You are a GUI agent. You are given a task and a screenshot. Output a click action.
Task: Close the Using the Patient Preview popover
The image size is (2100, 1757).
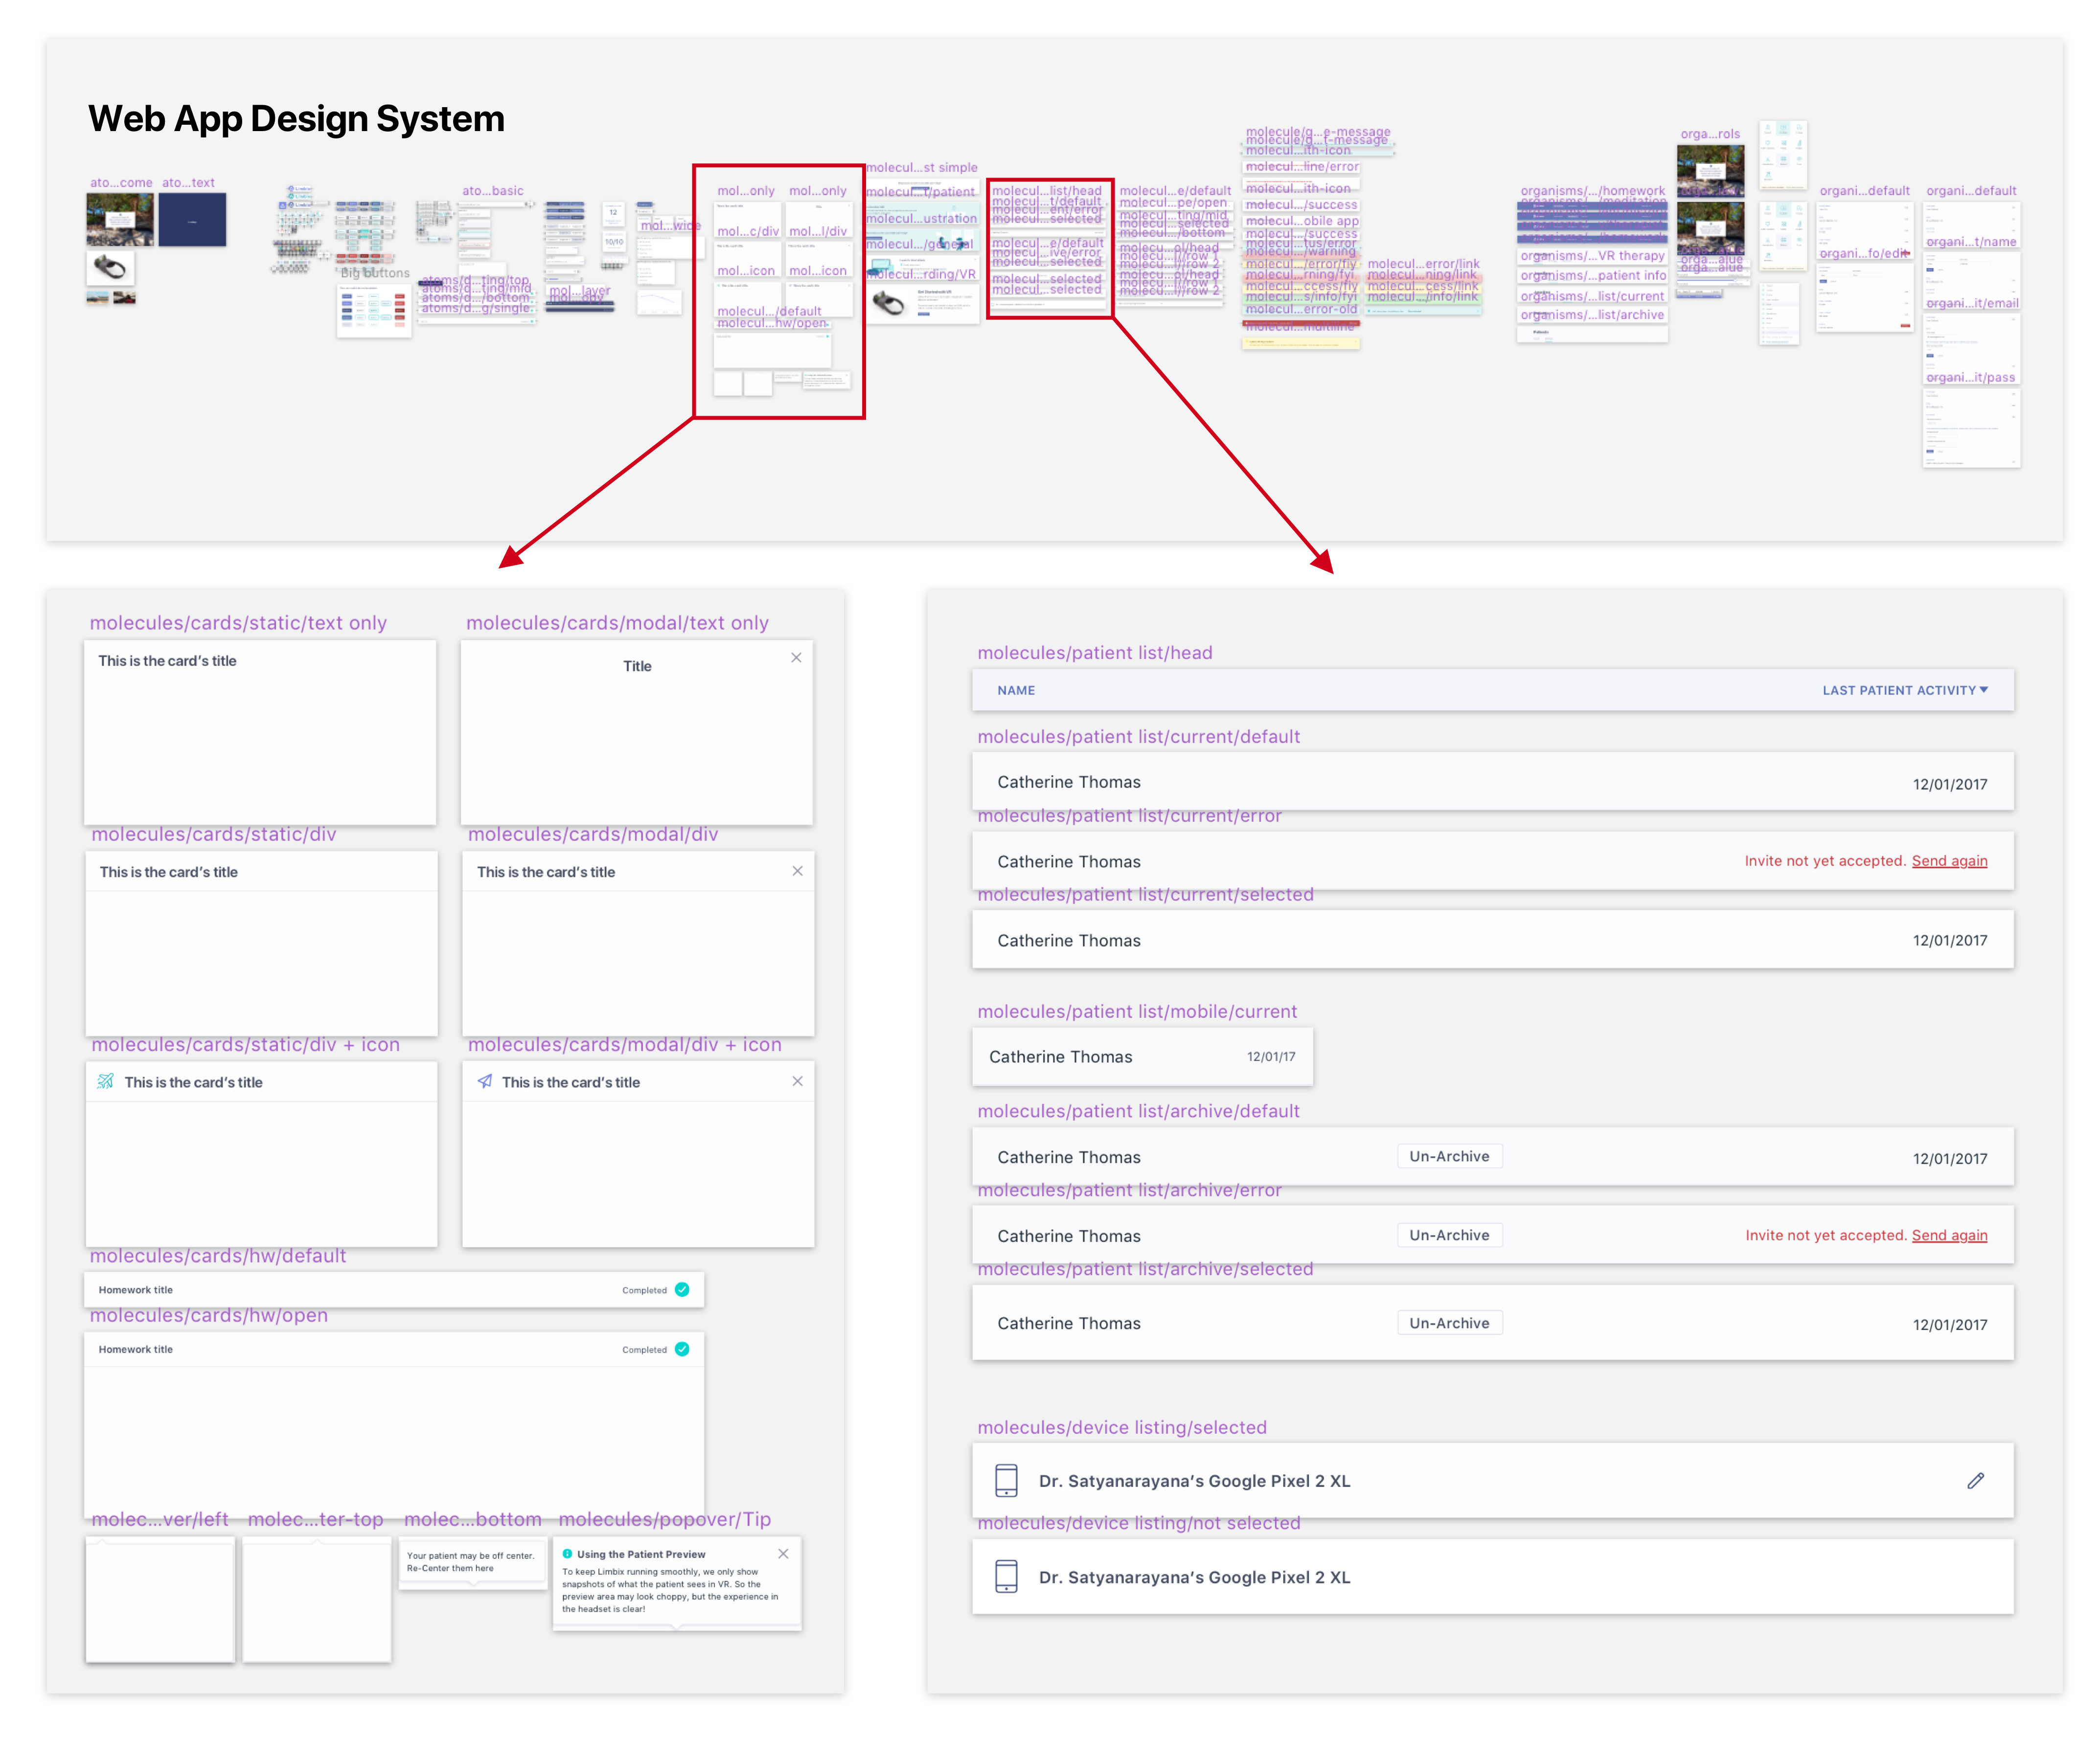coord(783,1553)
